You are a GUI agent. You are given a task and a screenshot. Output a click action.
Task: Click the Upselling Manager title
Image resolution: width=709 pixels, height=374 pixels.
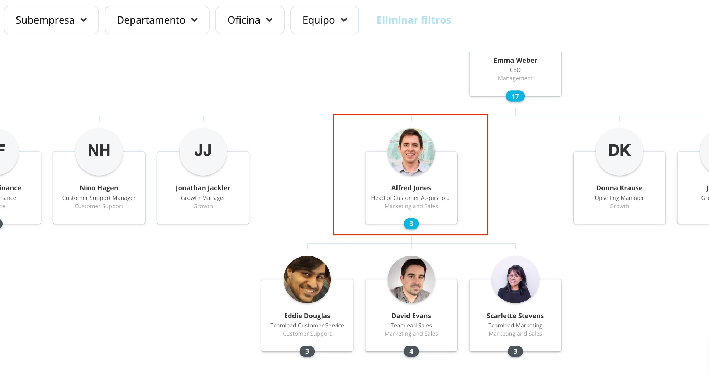(619, 198)
